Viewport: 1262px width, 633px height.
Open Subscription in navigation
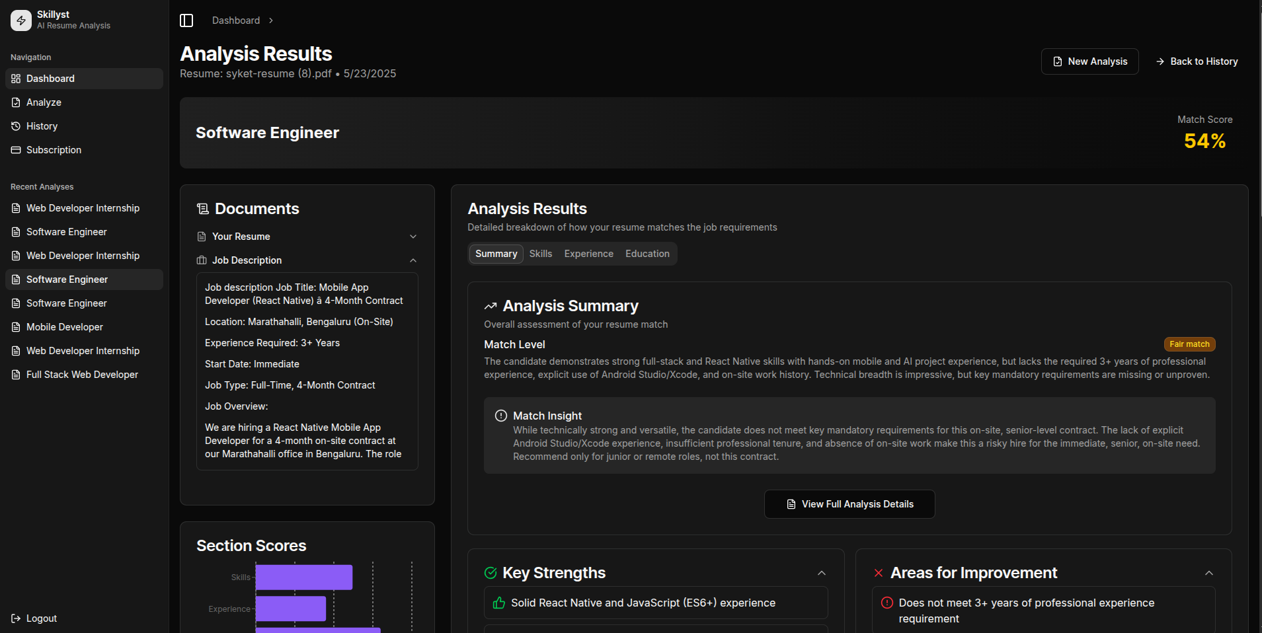pyautogui.click(x=85, y=150)
